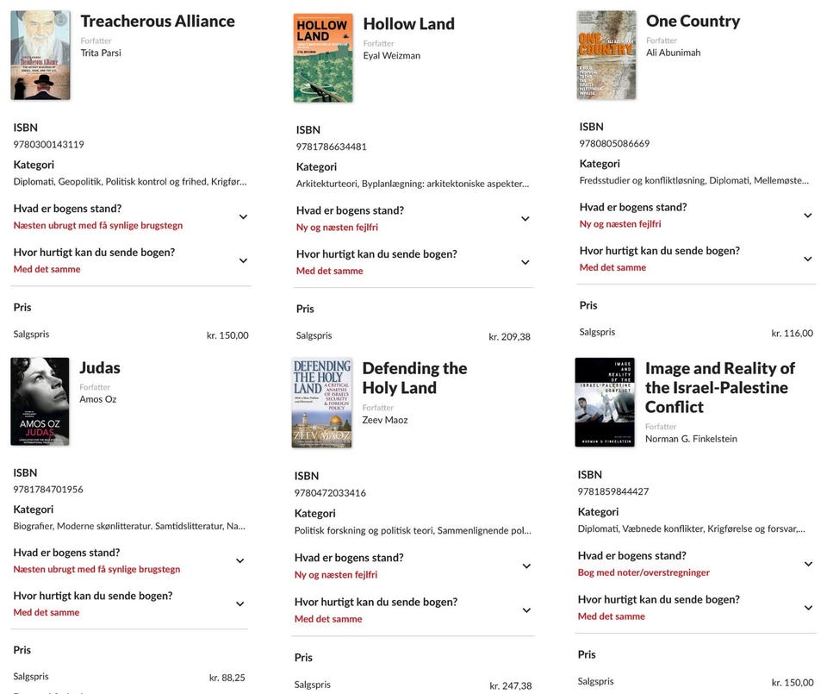Expand book condition dropdown for Treacherous Alliance
827x694 pixels.
(x=243, y=217)
